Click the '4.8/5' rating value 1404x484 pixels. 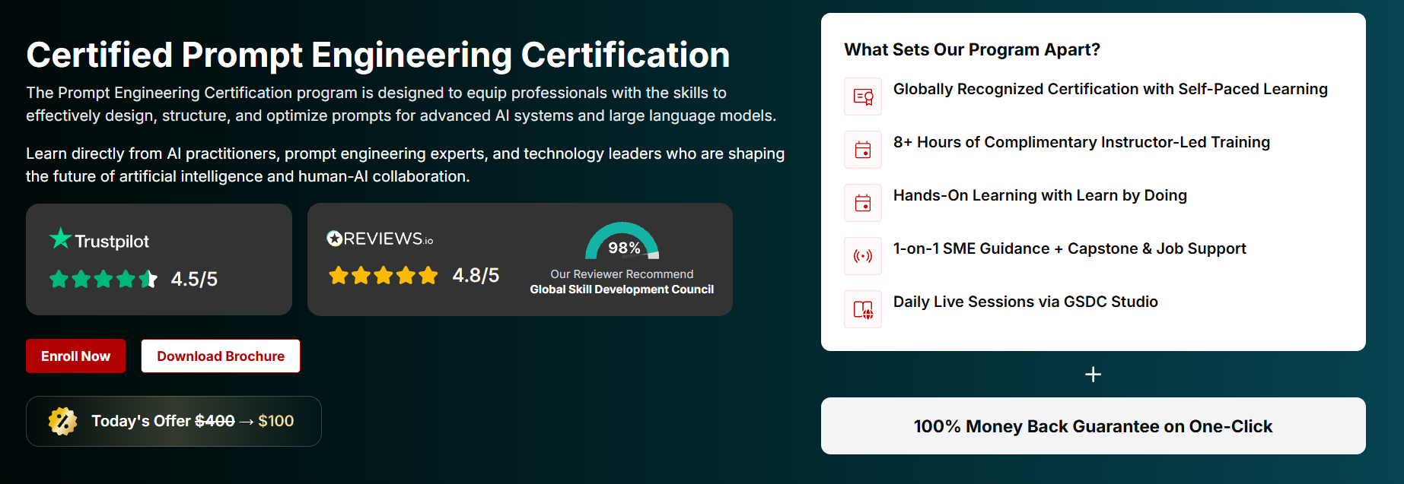476,275
